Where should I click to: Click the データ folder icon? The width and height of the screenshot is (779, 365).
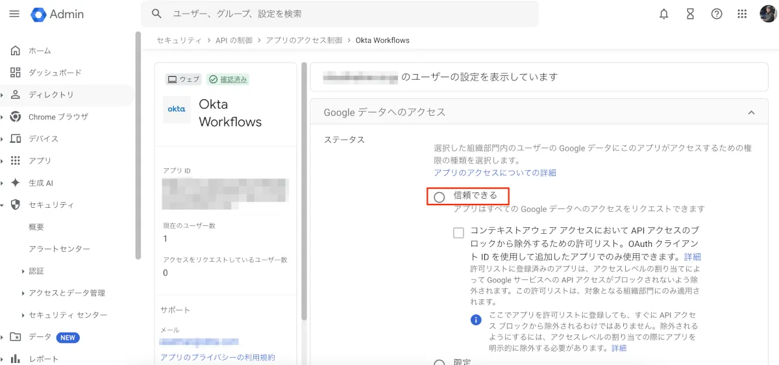point(16,337)
